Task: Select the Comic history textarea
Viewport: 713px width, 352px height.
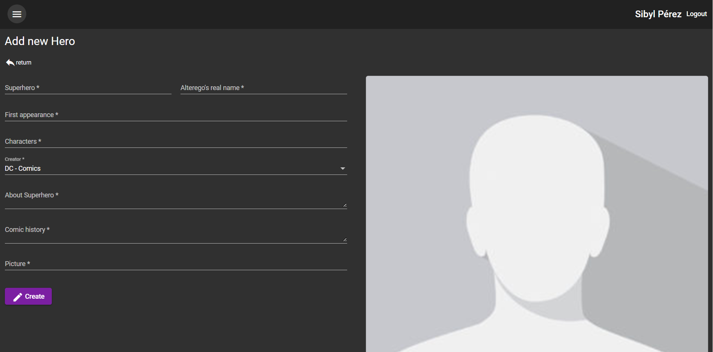Action: pyautogui.click(x=176, y=233)
